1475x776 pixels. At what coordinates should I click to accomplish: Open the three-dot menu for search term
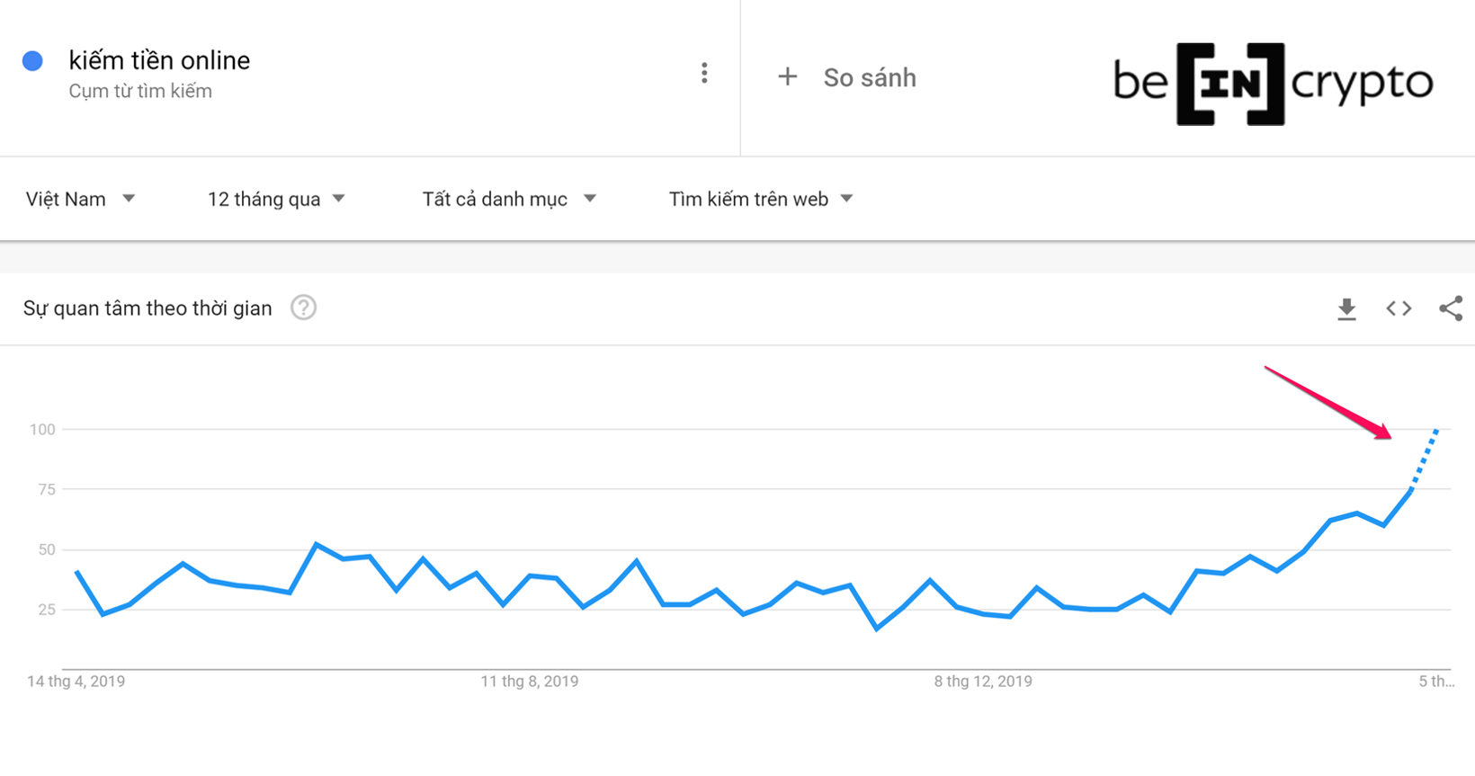(x=704, y=74)
